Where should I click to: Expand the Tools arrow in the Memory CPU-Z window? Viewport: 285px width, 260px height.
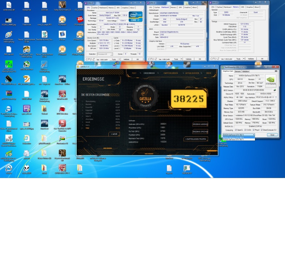click(x=244, y=59)
